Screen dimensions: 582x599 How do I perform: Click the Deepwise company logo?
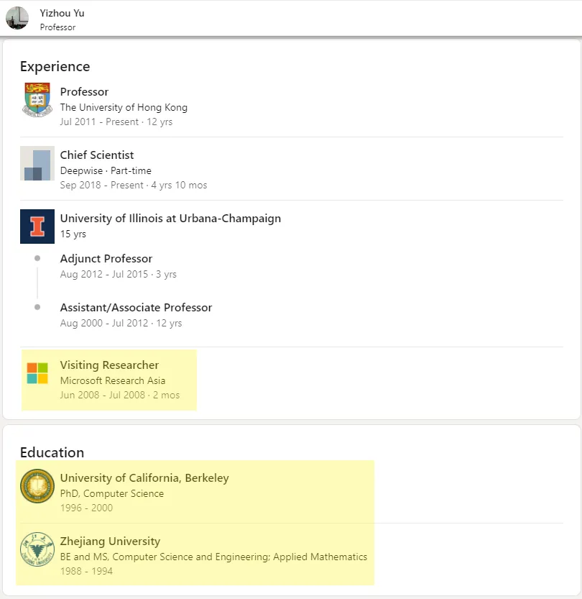[x=37, y=163]
